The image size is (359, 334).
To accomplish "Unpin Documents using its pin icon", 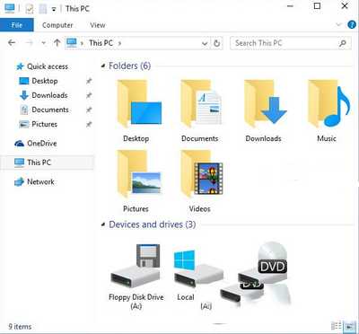I will point(89,110).
